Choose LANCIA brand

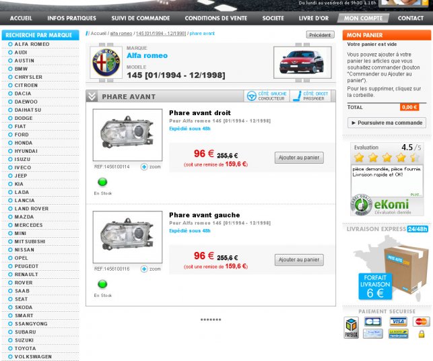pyautogui.click(x=24, y=201)
